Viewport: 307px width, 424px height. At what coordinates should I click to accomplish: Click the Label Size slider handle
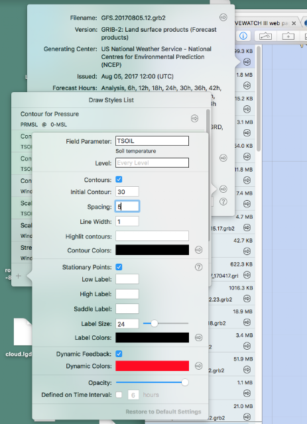(x=154, y=323)
